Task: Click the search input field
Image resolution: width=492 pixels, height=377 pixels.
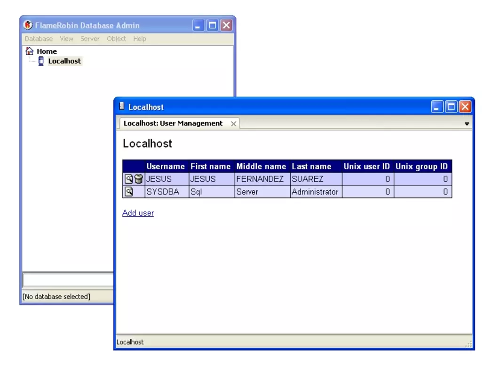Action: tap(68, 280)
